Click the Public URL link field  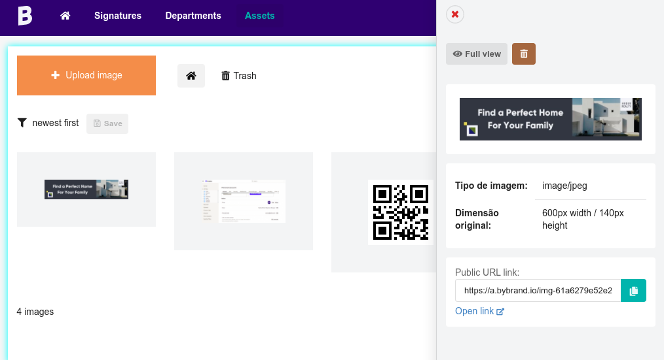coord(538,290)
